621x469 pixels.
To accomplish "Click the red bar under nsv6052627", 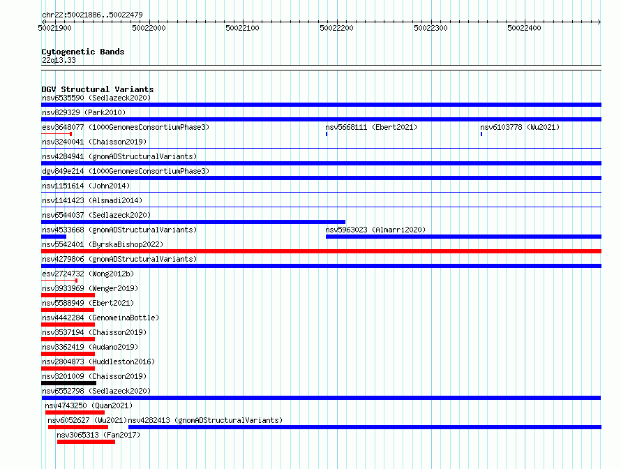I will point(78,427).
